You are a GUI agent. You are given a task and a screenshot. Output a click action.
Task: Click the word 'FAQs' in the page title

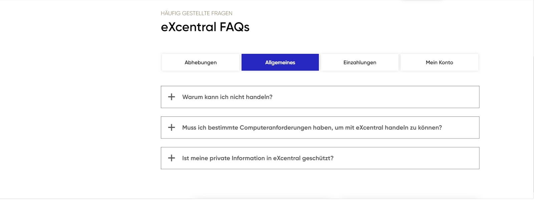click(234, 27)
